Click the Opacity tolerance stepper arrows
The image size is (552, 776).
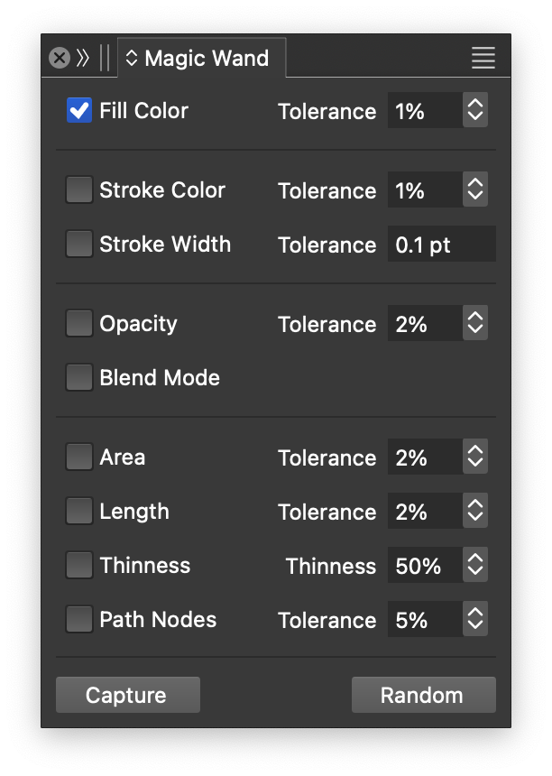[x=475, y=324]
